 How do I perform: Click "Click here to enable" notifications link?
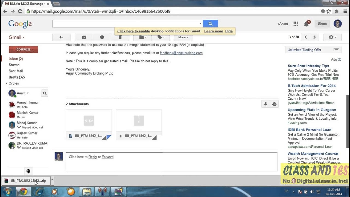click(133, 31)
